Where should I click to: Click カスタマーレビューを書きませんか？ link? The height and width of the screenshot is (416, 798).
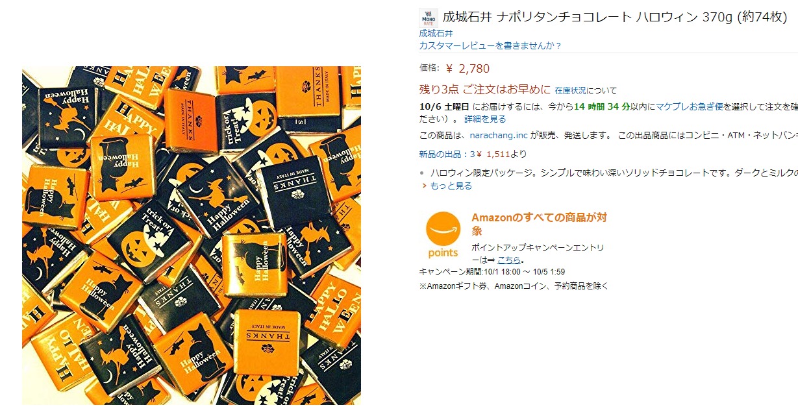490,45
